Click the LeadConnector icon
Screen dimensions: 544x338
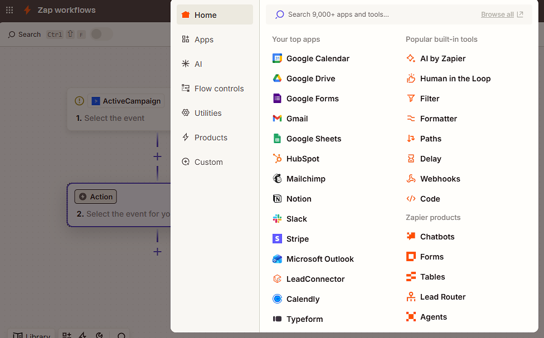click(277, 279)
